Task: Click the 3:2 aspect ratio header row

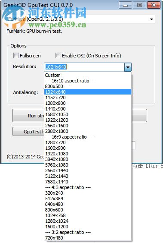Action: [88, 232]
